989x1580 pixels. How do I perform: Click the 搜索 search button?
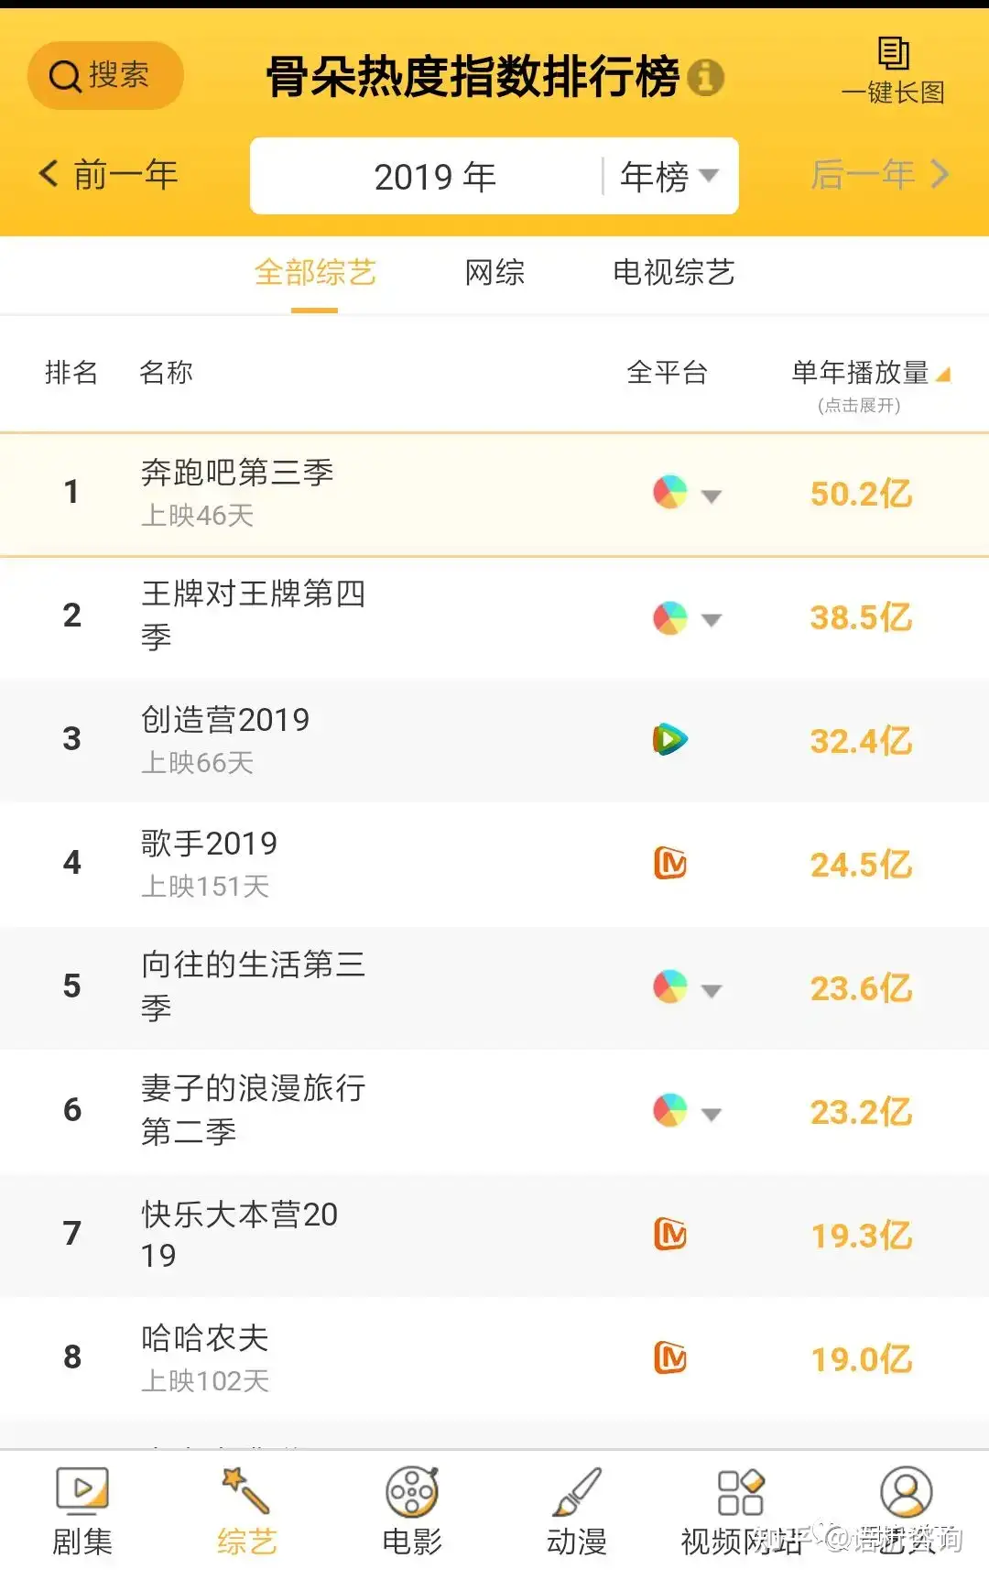coord(105,75)
